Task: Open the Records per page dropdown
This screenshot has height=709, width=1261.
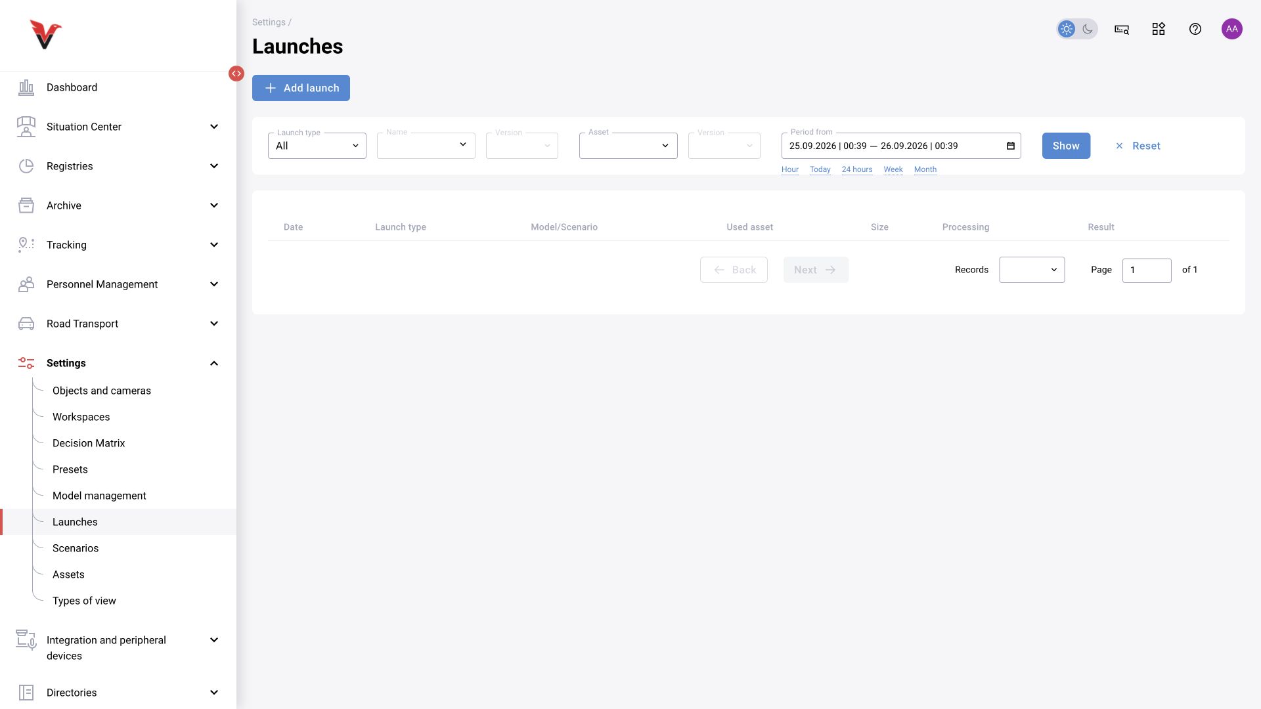Action: pos(1032,270)
